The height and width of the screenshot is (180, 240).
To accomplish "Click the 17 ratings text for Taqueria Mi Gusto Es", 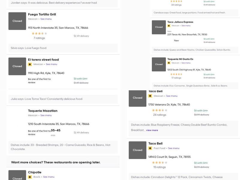I will (x=176, y=78).
